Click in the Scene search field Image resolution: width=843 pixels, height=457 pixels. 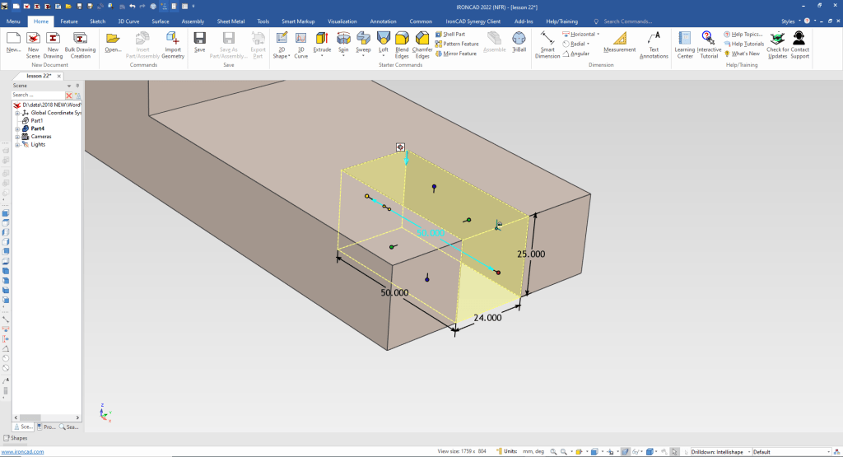click(37, 96)
